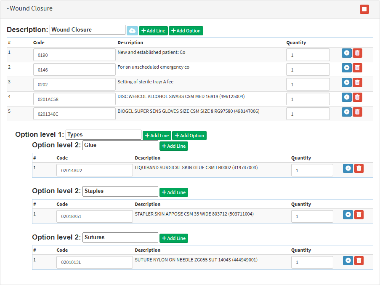Screen dimensions: 380x285
Task: Delete the nylon suture line
Action: (x=359, y=261)
